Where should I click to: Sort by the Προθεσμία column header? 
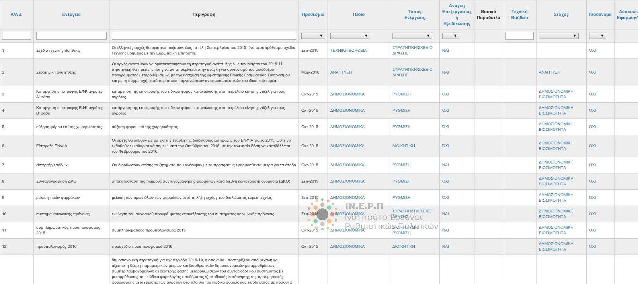(313, 14)
